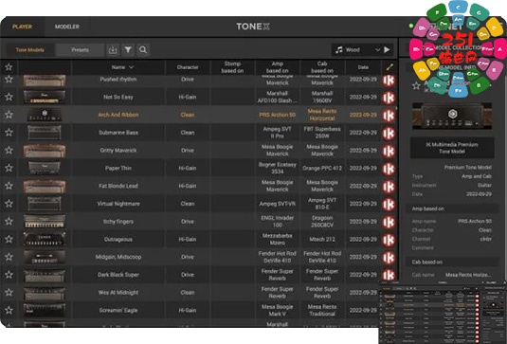Select the Midgain, Midscoop tone name
The width and height of the screenshot is (507, 344).
click(x=118, y=257)
